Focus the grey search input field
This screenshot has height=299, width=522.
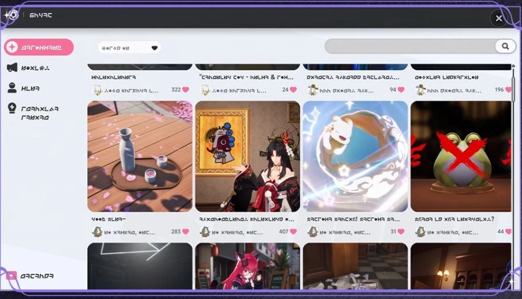coord(409,46)
